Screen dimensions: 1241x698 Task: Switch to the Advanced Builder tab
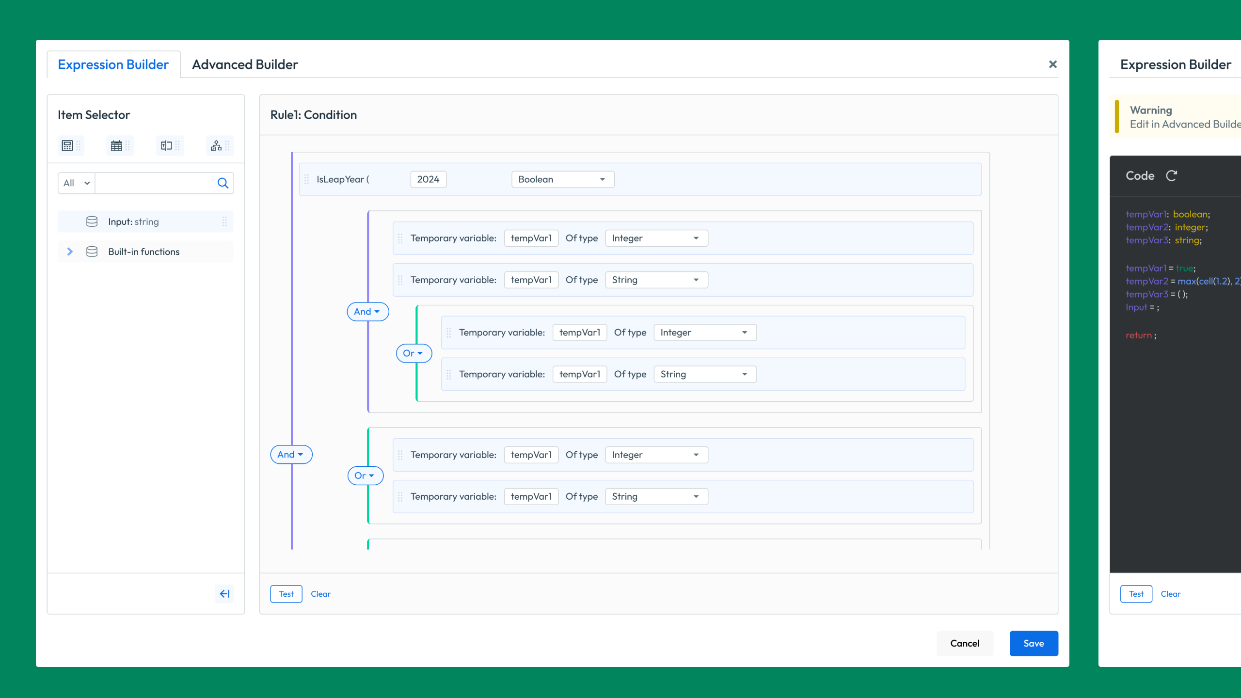click(245, 64)
